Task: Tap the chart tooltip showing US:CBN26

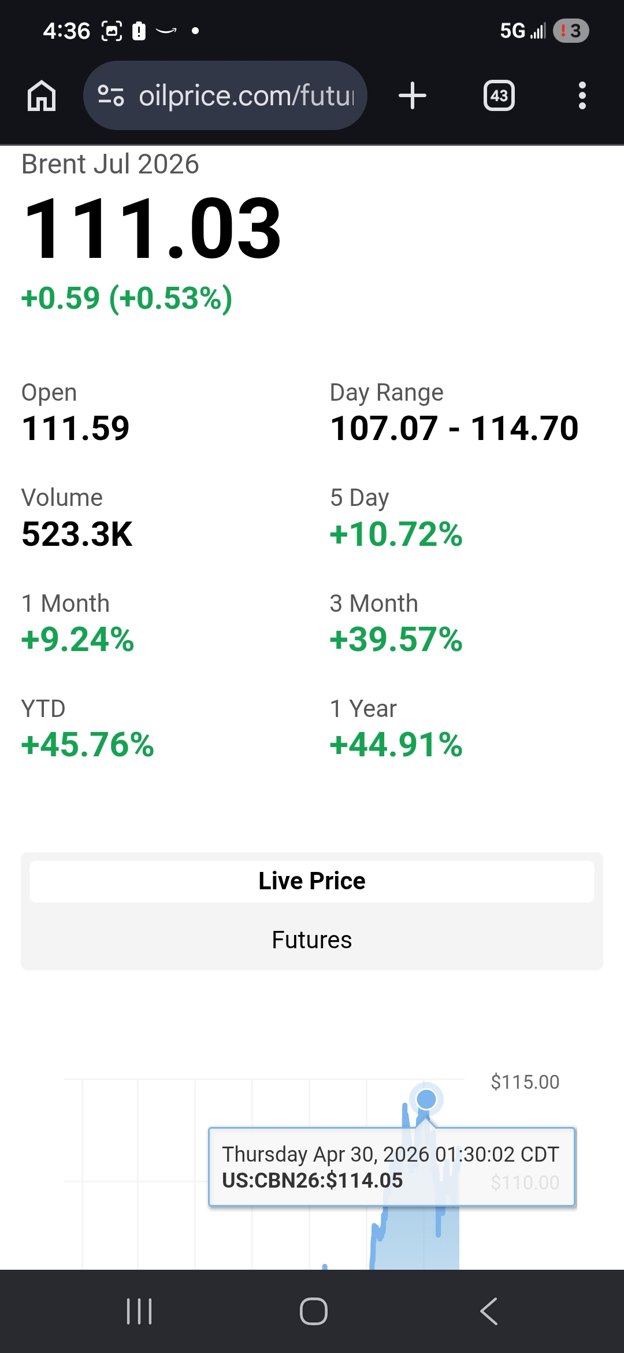Action: click(x=392, y=1167)
